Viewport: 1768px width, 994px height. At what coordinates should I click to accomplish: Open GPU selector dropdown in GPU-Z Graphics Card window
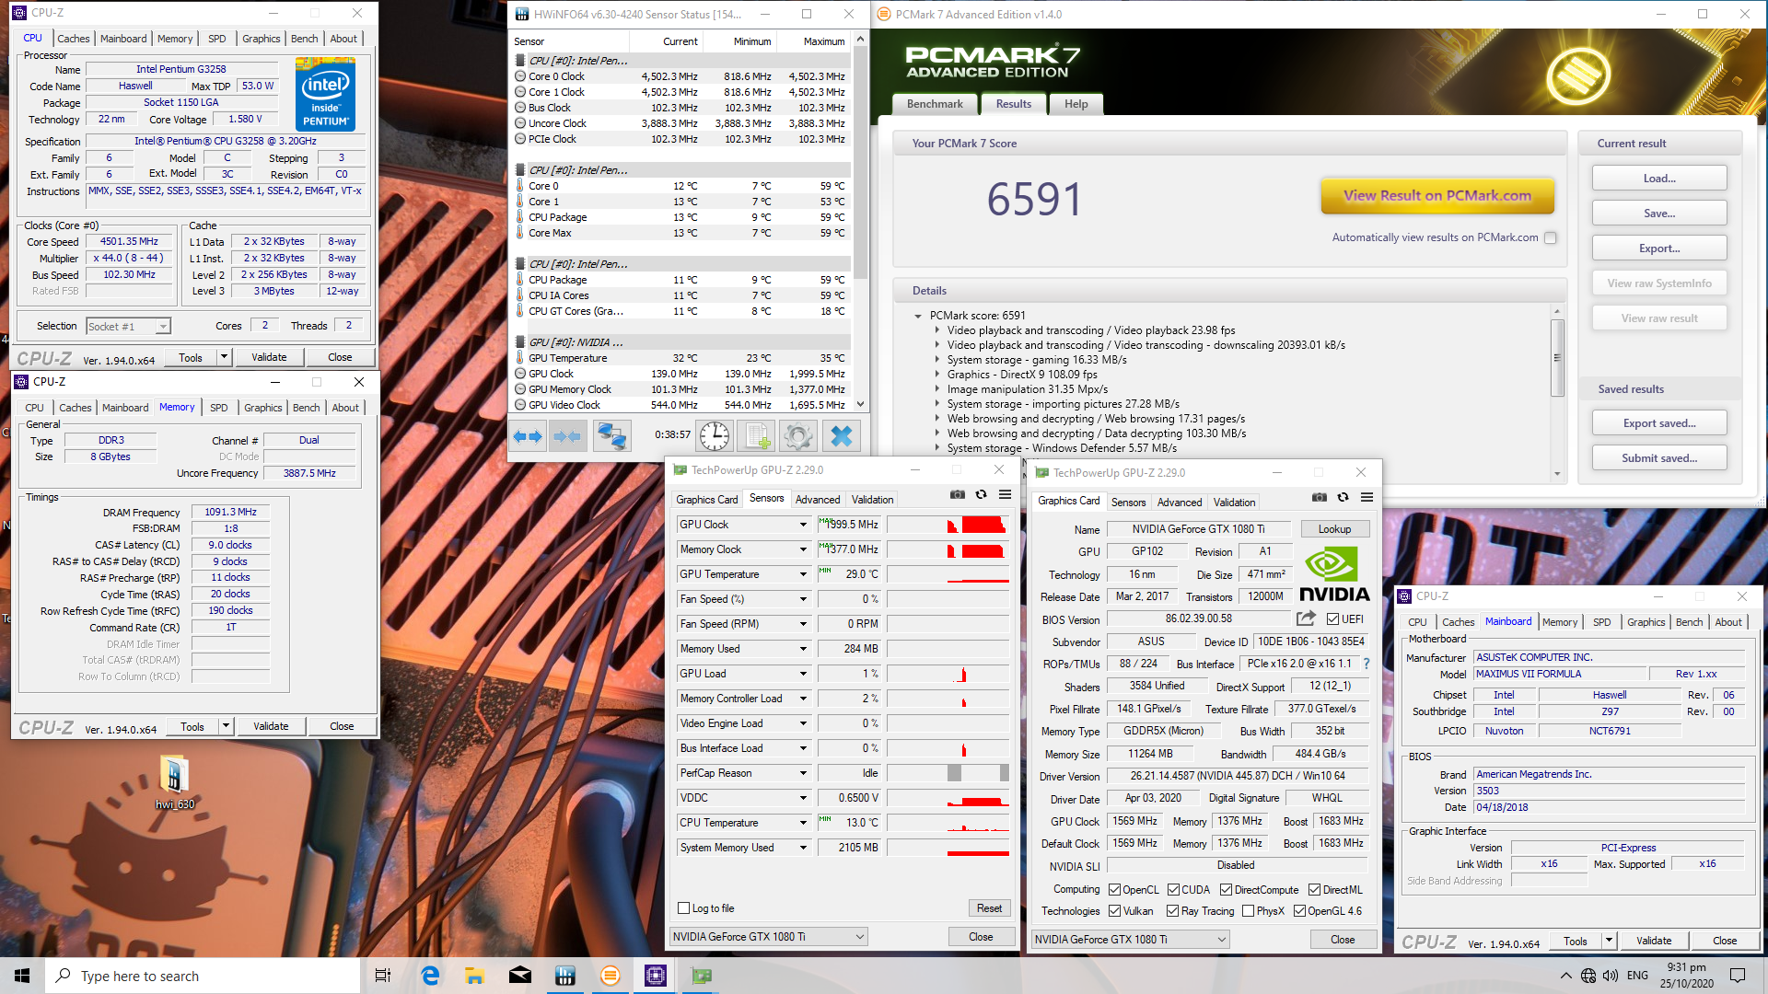[1131, 940]
